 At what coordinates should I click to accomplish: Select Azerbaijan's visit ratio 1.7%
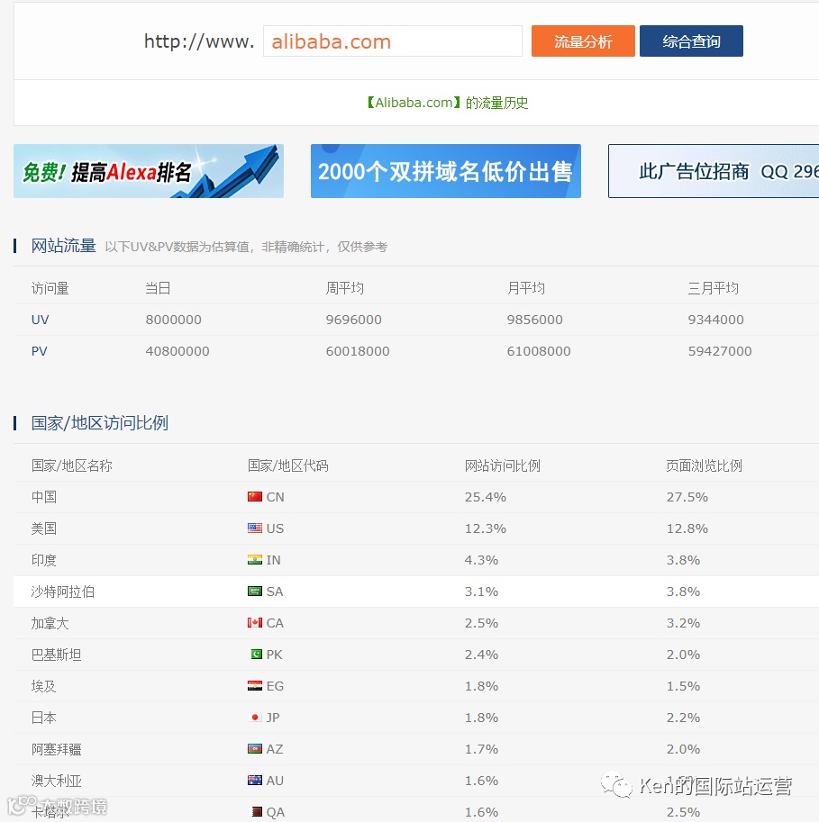[481, 748]
